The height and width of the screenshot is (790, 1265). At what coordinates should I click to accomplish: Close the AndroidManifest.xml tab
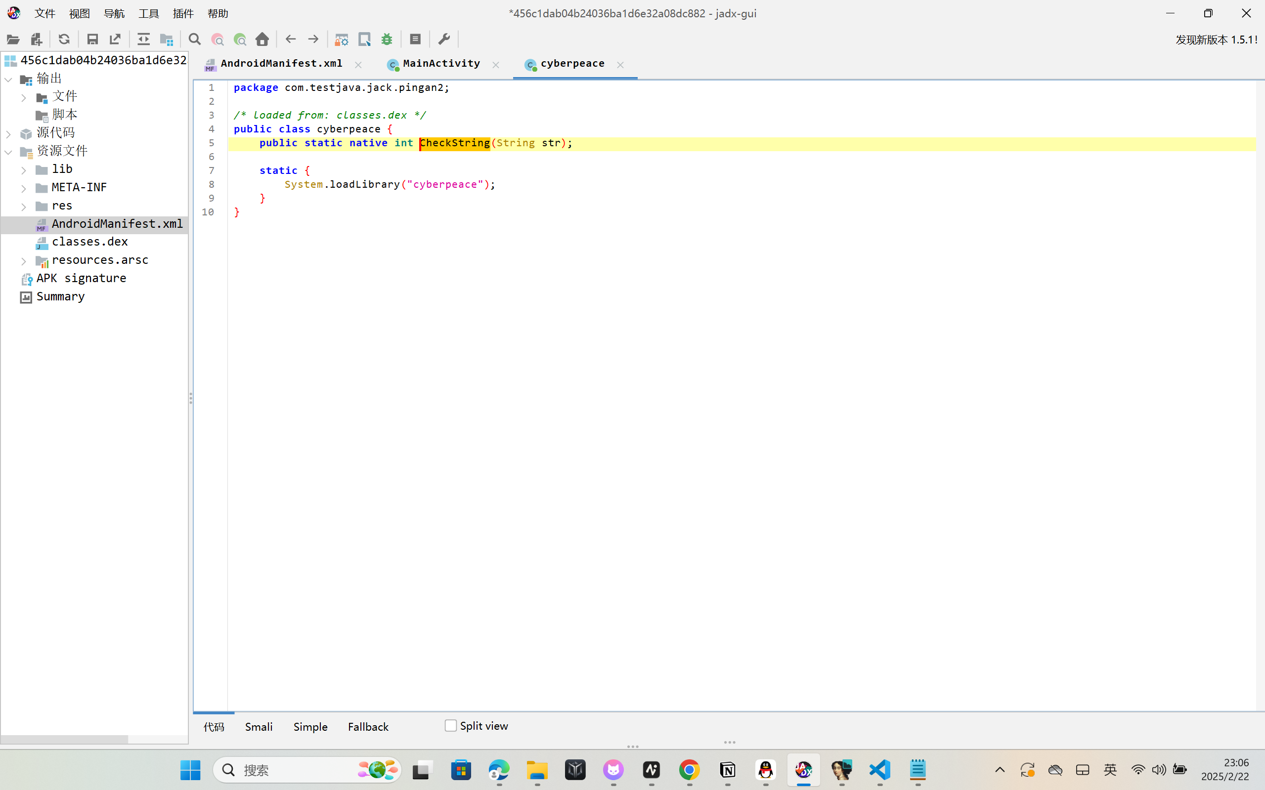(x=358, y=65)
